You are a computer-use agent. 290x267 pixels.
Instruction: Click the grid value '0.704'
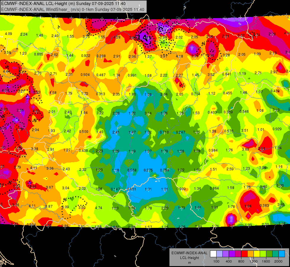point(196,94)
